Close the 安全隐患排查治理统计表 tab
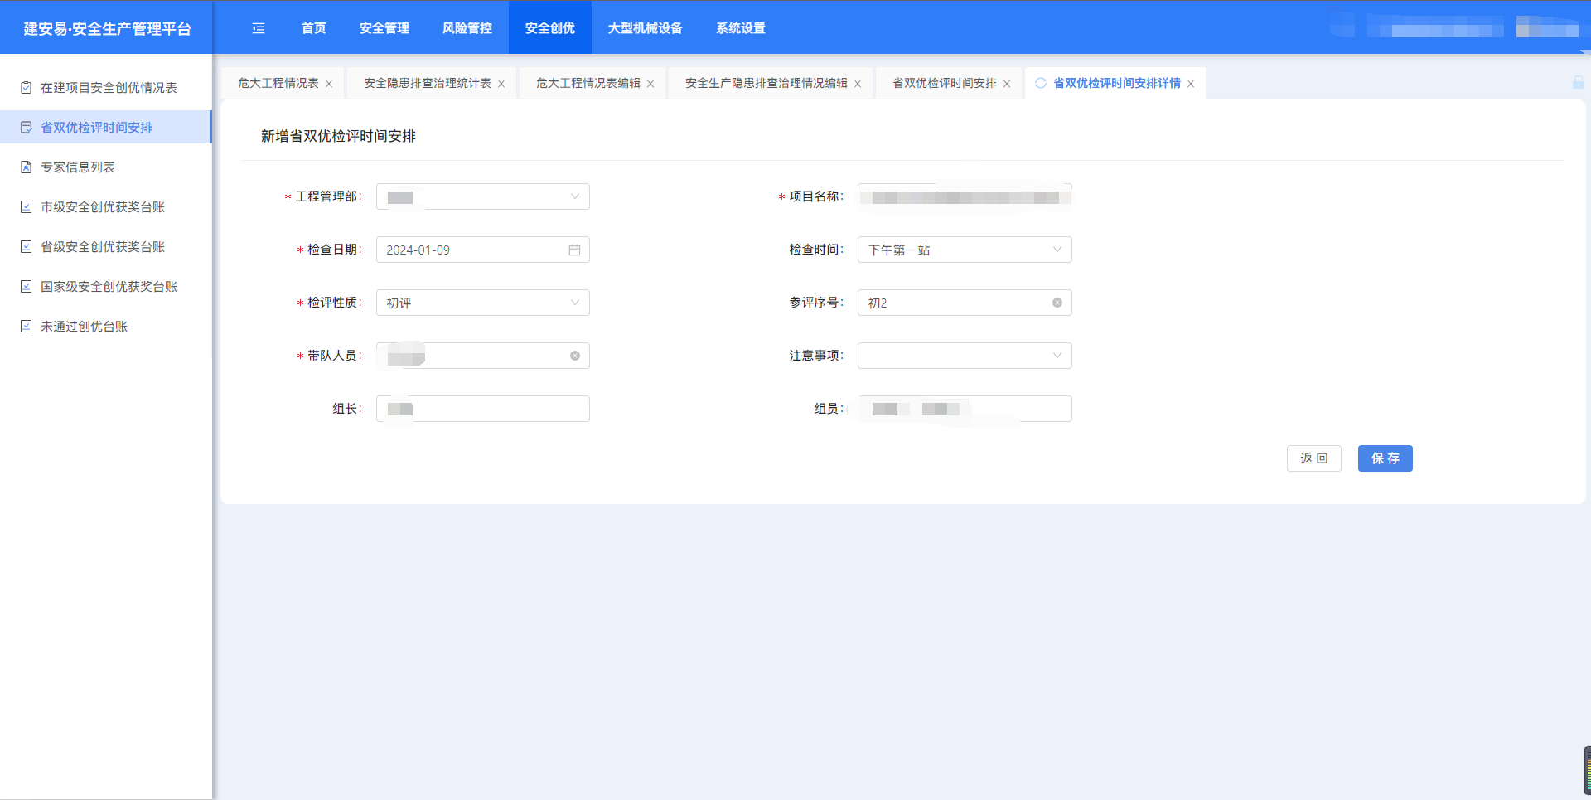Viewport: 1591px width, 800px height. (501, 85)
